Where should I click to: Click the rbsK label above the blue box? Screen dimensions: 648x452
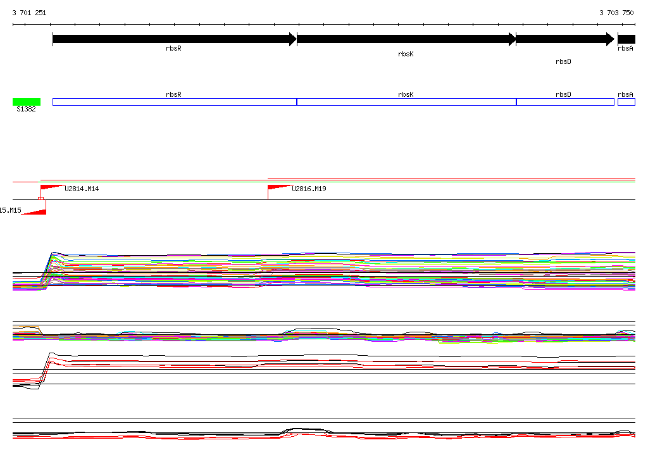[406, 95]
